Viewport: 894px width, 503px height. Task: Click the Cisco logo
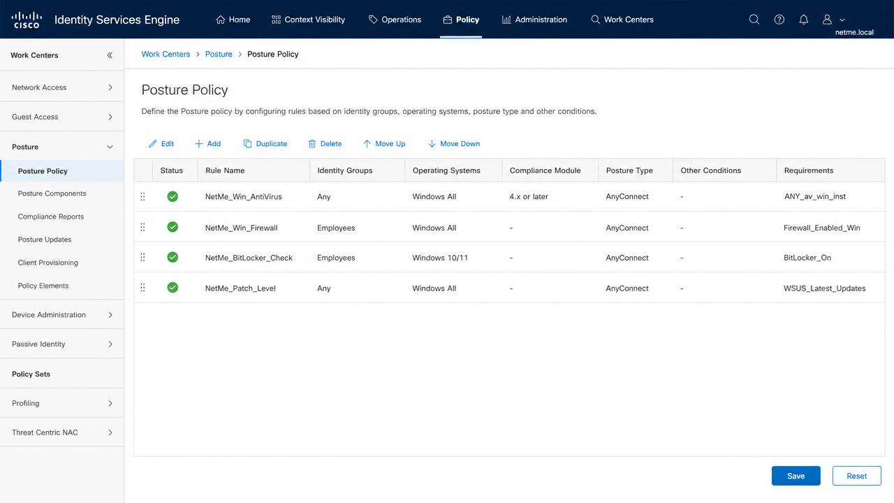pyautogui.click(x=27, y=20)
